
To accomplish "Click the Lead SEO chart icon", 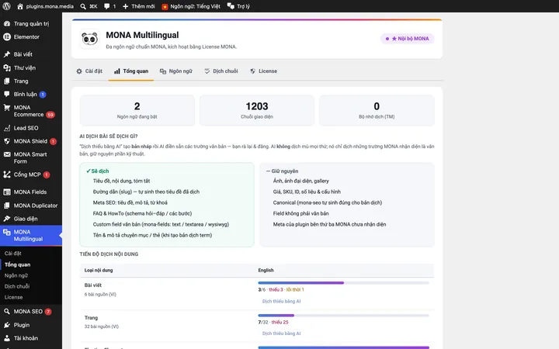I will click(x=7, y=128).
